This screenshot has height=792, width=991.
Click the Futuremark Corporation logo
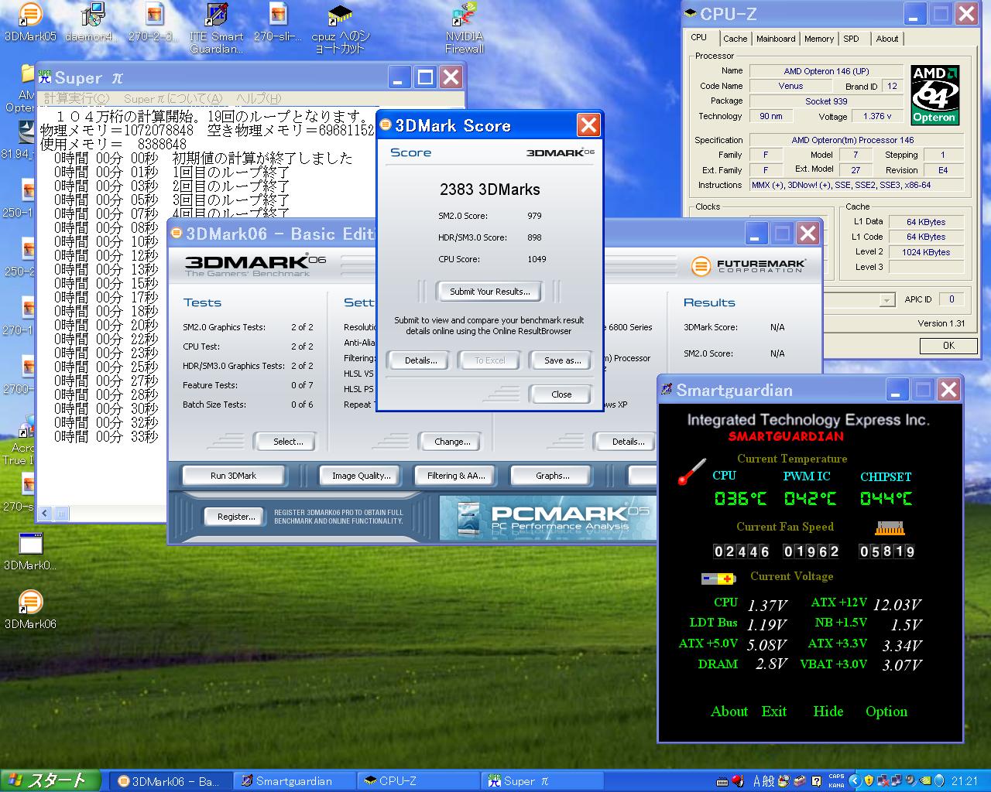tap(748, 265)
